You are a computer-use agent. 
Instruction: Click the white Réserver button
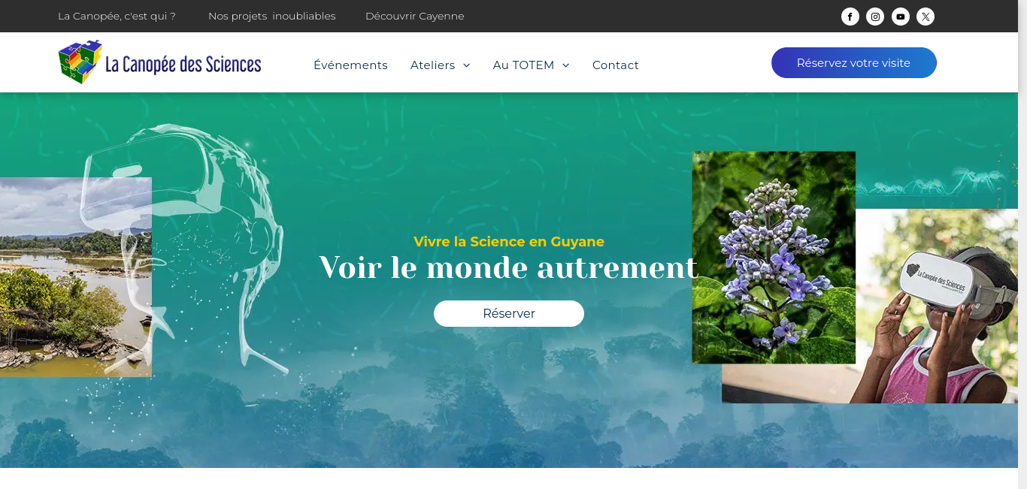click(509, 313)
